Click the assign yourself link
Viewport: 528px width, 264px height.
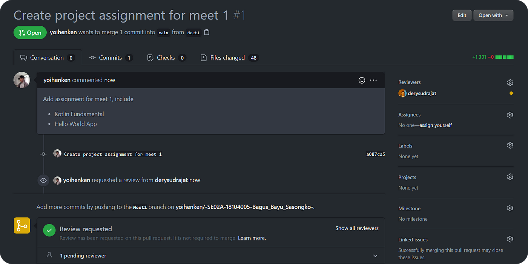tap(436, 125)
